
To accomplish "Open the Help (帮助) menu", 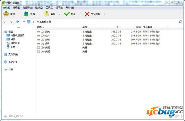I will click(x=70, y=7).
